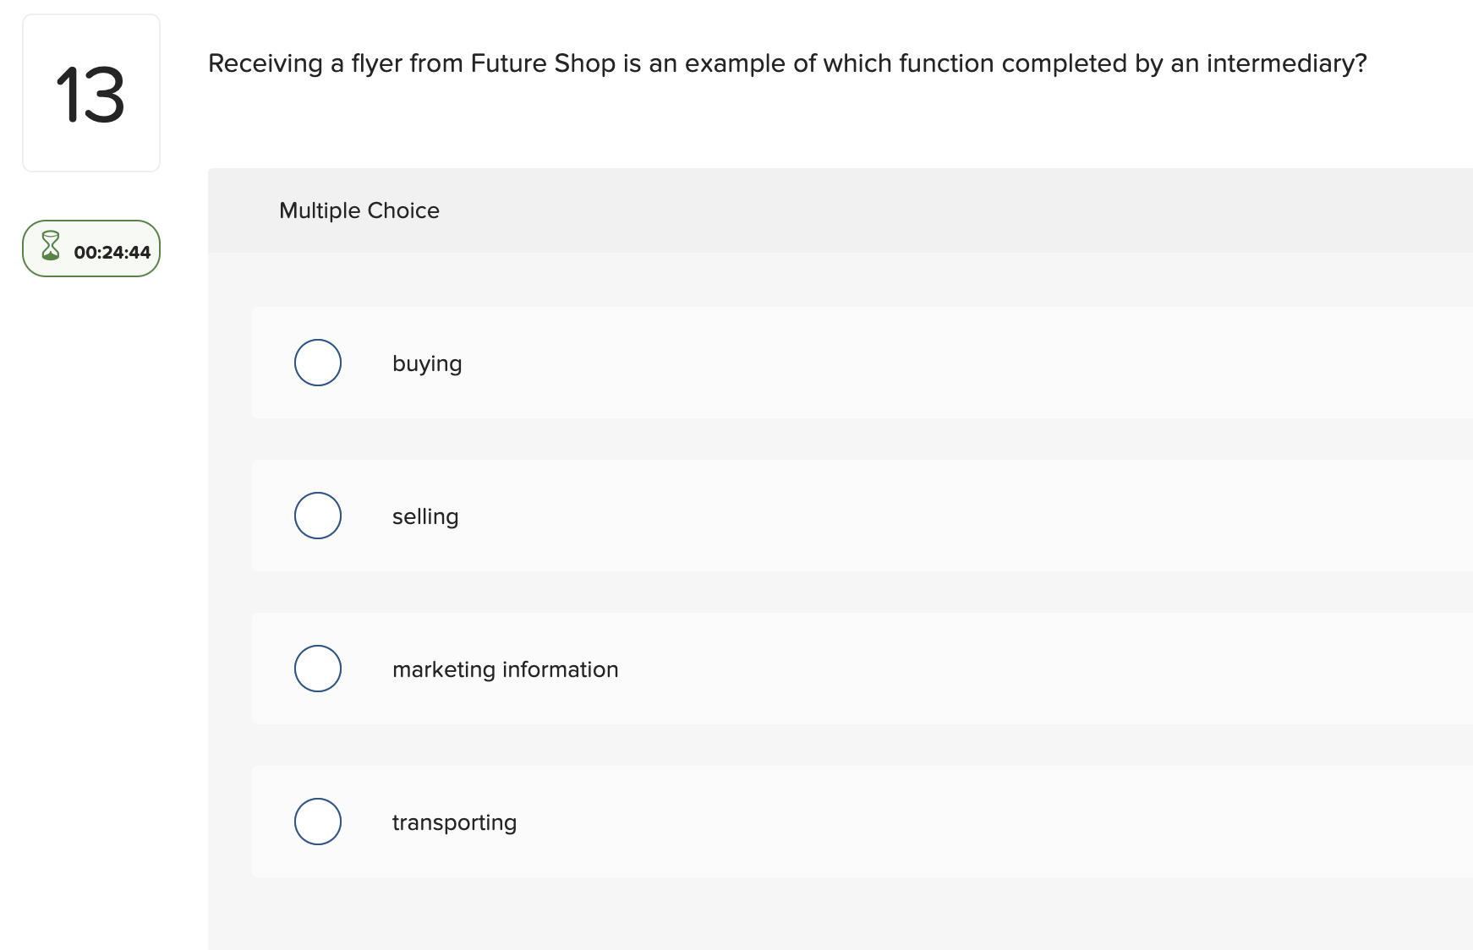Select the "buying" radio button
This screenshot has height=950, width=1473.
click(318, 363)
